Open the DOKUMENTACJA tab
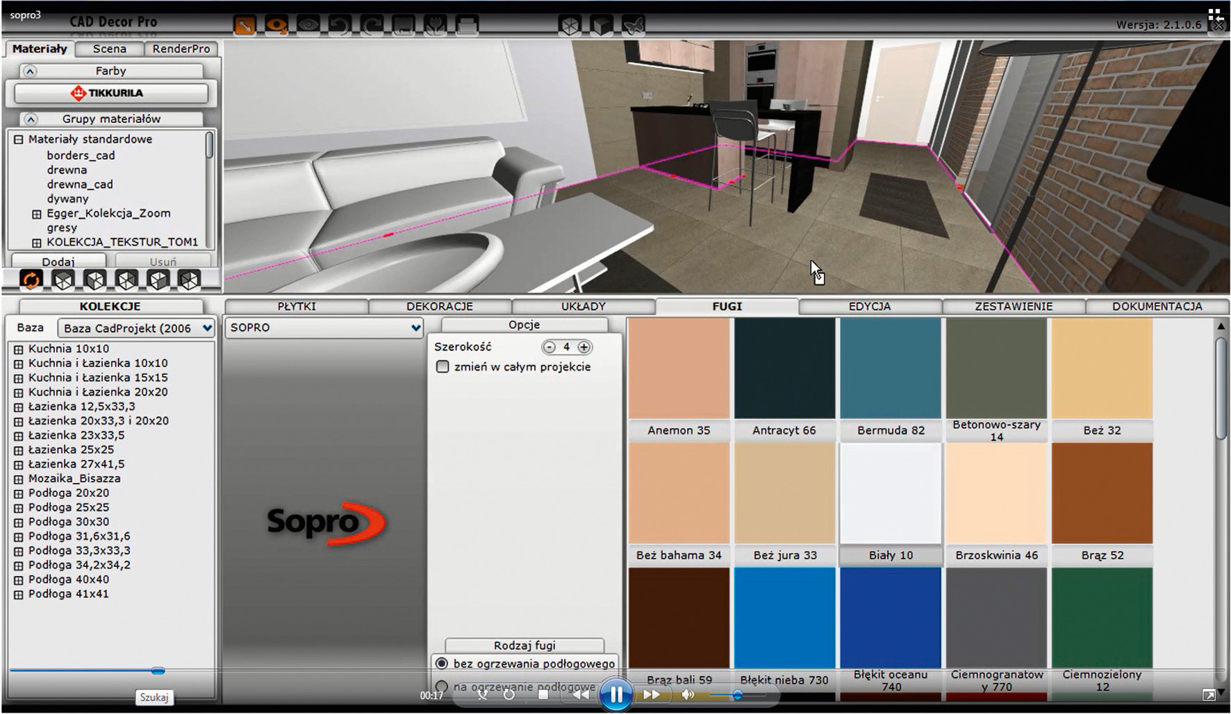The width and height of the screenshot is (1231, 714). coord(1157,306)
